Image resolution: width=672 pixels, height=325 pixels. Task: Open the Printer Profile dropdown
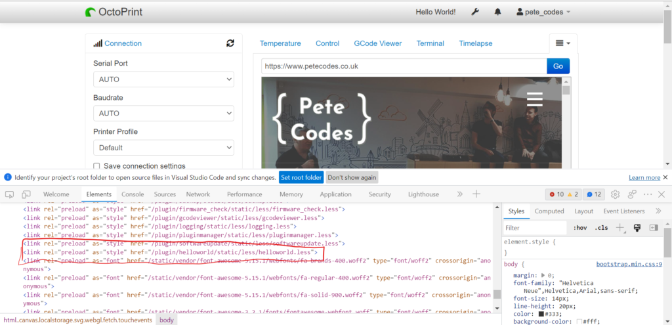pos(163,148)
